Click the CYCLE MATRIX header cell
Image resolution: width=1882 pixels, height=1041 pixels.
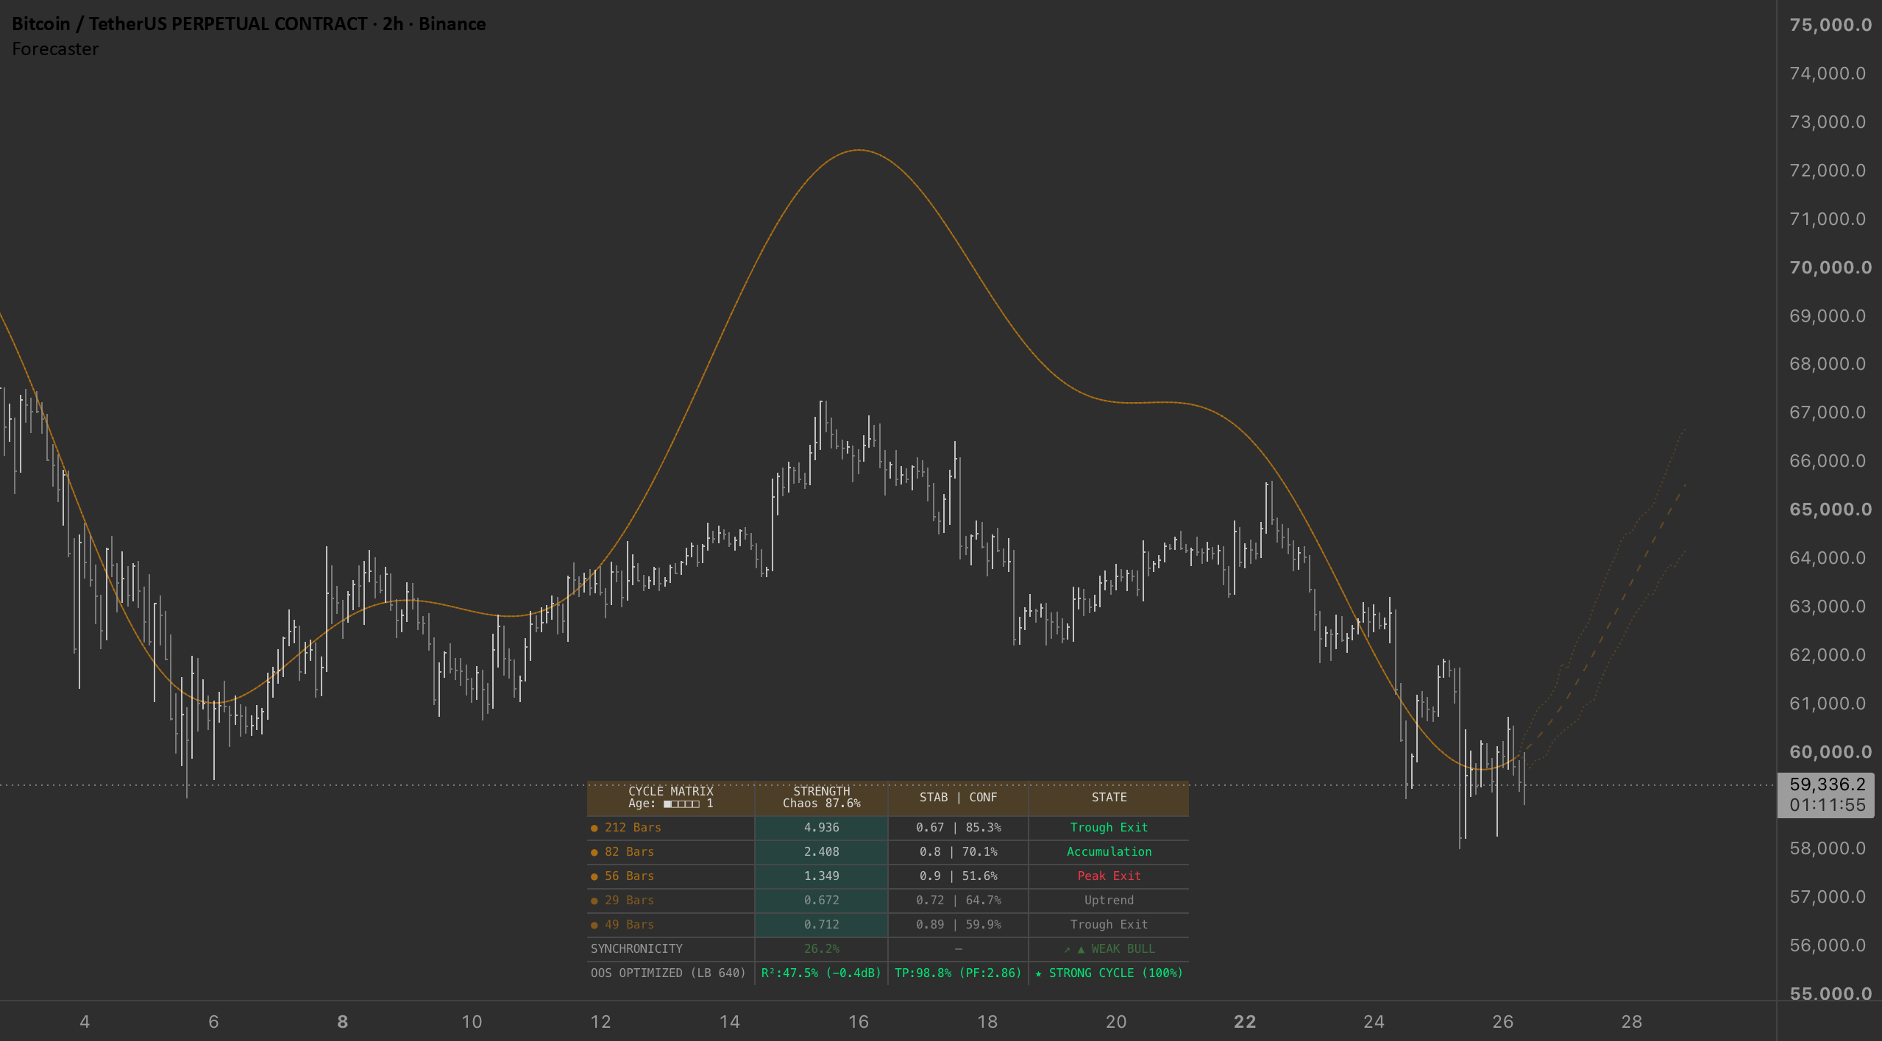pos(671,798)
